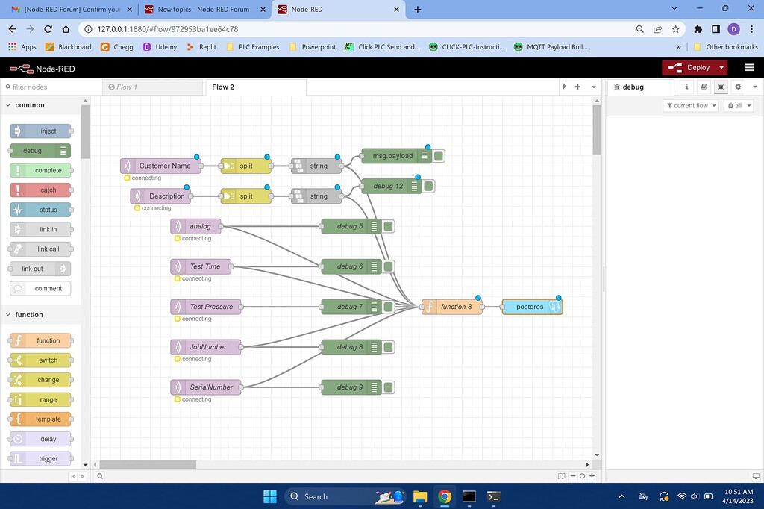Viewport: 764px width, 509px height.
Task: Open the info sidebar panel
Action: [x=686, y=87]
